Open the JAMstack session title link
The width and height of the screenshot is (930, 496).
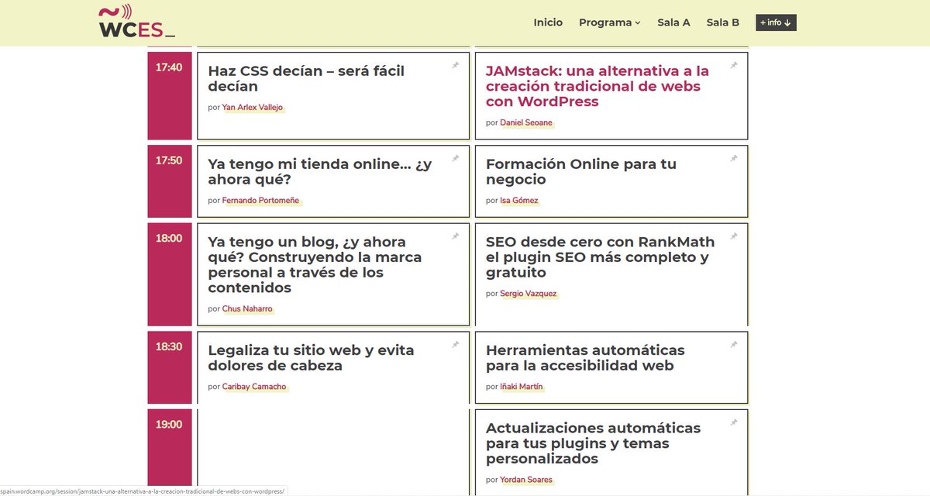coord(598,86)
